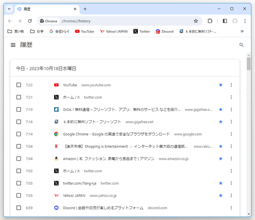Screen dimensions: 255x220
Task: Open the Discord history entry link
Action: tap(103, 208)
